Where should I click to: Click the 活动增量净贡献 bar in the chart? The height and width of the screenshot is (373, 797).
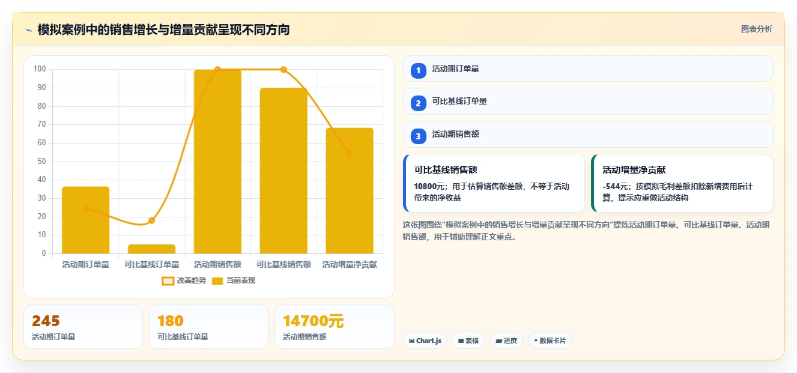(350, 190)
